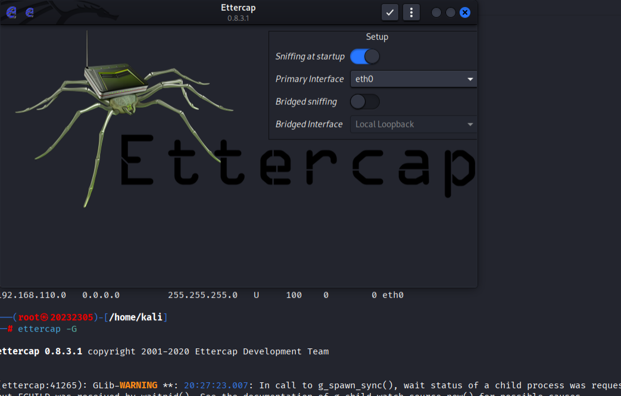Open the three-dot options menu
The width and height of the screenshot is (621, 396).
[x=411, y=13]
